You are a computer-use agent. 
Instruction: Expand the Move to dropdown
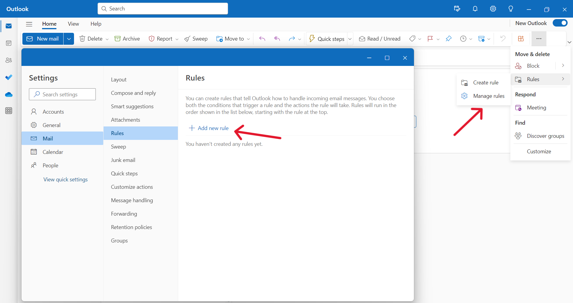pos(249,38)
